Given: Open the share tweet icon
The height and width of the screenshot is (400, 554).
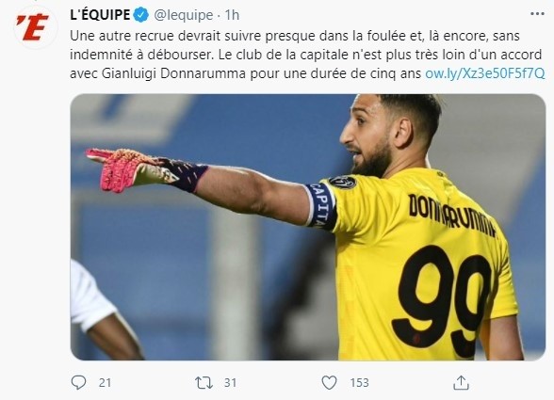Looking at the screenshot, I should (461, 382).
